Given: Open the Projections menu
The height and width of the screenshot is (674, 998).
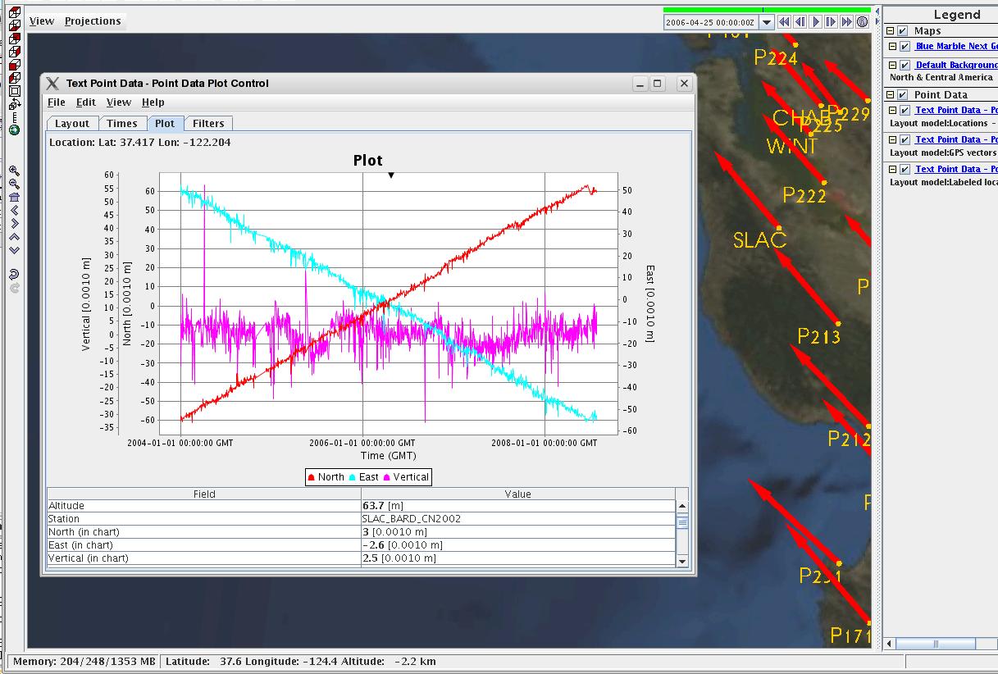Looking at the screenshot, I should (x=93, y=21).
